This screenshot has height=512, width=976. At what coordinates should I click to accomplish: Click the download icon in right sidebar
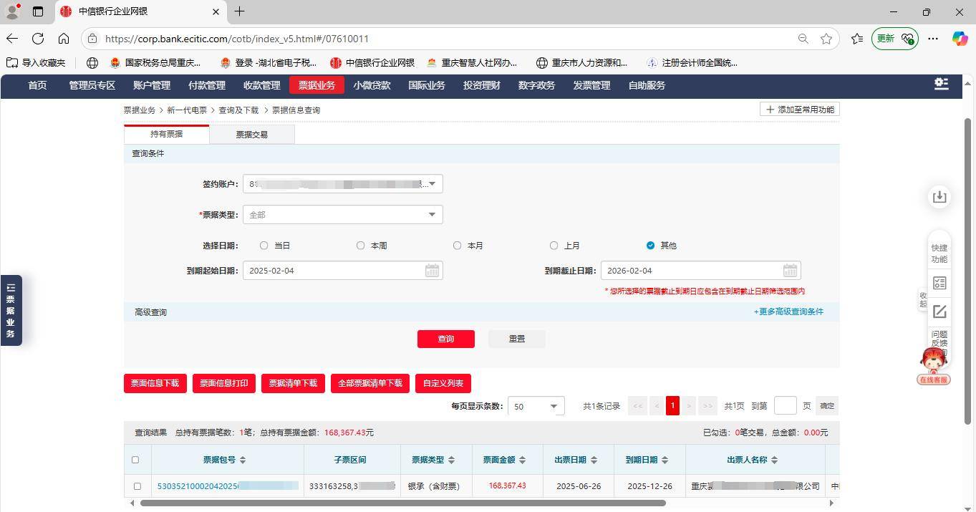click(939, 197)
